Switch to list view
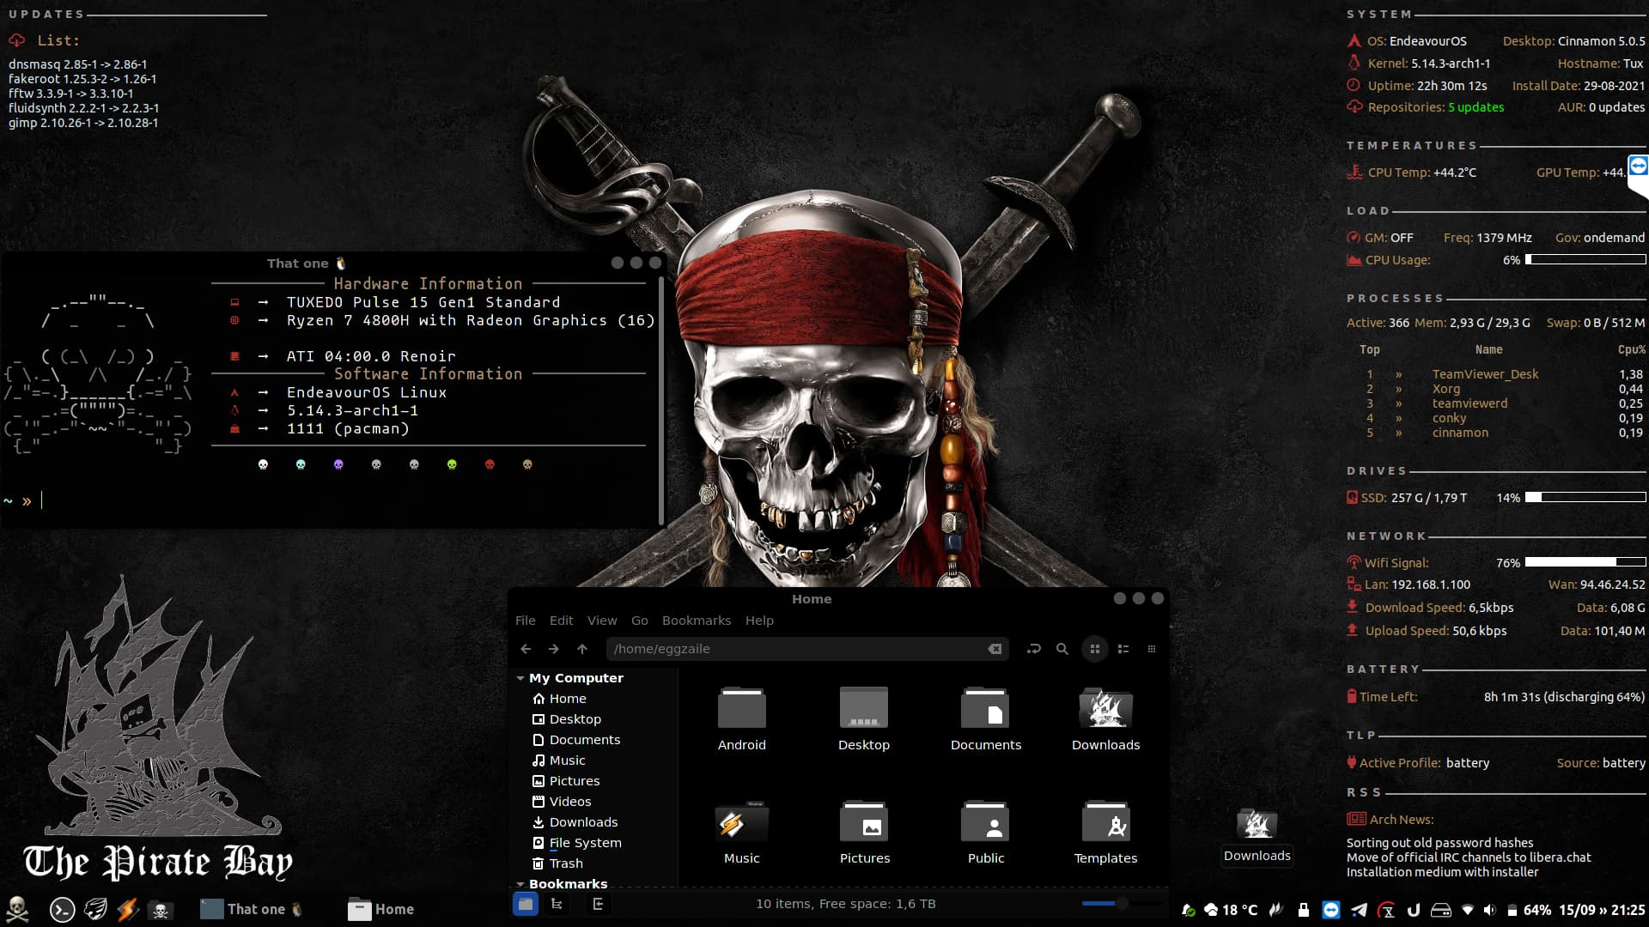 [x=1123, y=649]
